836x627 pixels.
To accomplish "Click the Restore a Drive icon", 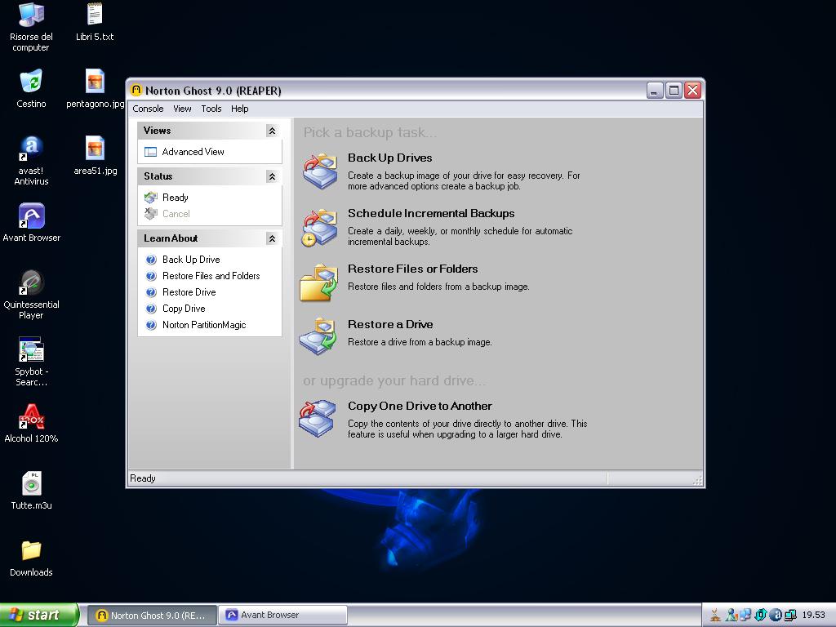I will (x=318, y=336).
